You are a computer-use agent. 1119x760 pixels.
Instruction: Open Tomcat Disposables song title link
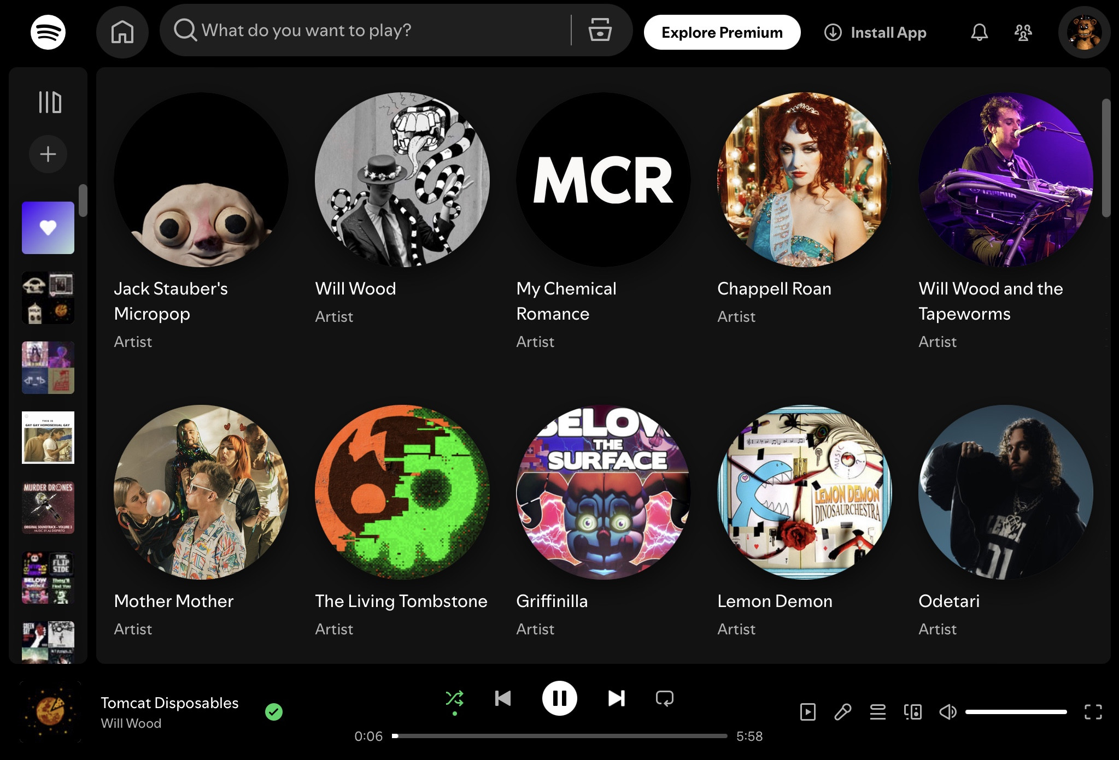click(x=169, y=703)
